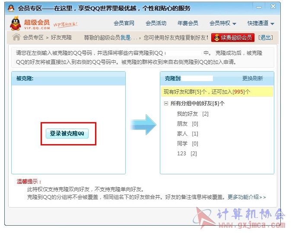292x233 pixels.
Task: Click the 温馨提示 heading
Action: point(29,182)
